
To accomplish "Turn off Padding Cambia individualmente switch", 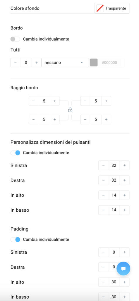I will 15,240.
